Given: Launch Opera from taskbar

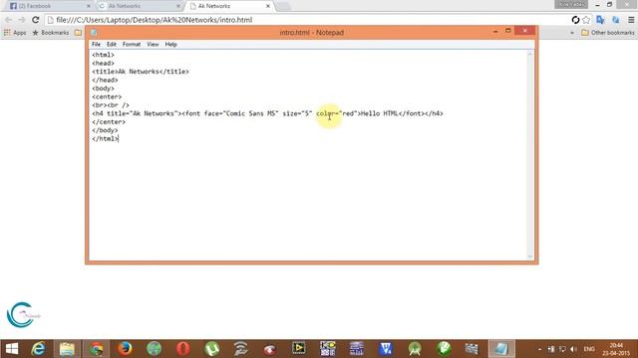Looking at the screenshot, I should 183,349.
